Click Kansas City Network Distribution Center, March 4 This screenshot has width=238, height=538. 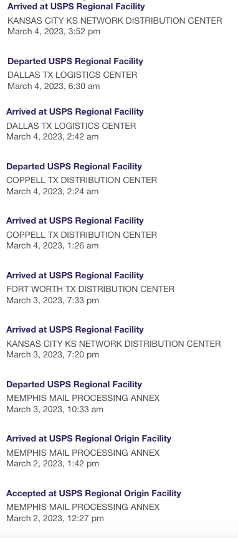tap(115, 21)
